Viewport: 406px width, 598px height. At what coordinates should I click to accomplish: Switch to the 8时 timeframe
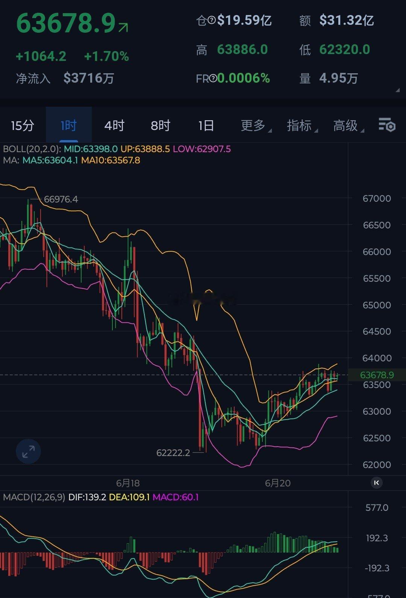161,125
